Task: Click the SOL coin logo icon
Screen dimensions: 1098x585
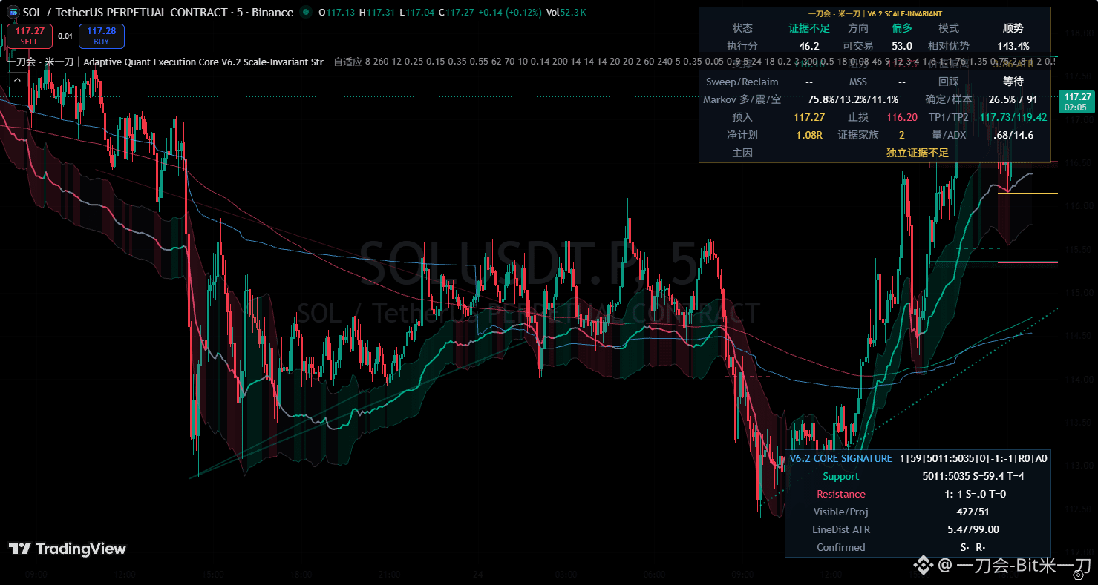Action: (x=13, y=12)
